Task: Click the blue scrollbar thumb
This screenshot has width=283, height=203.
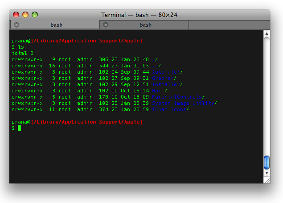Action: [267, 162]
